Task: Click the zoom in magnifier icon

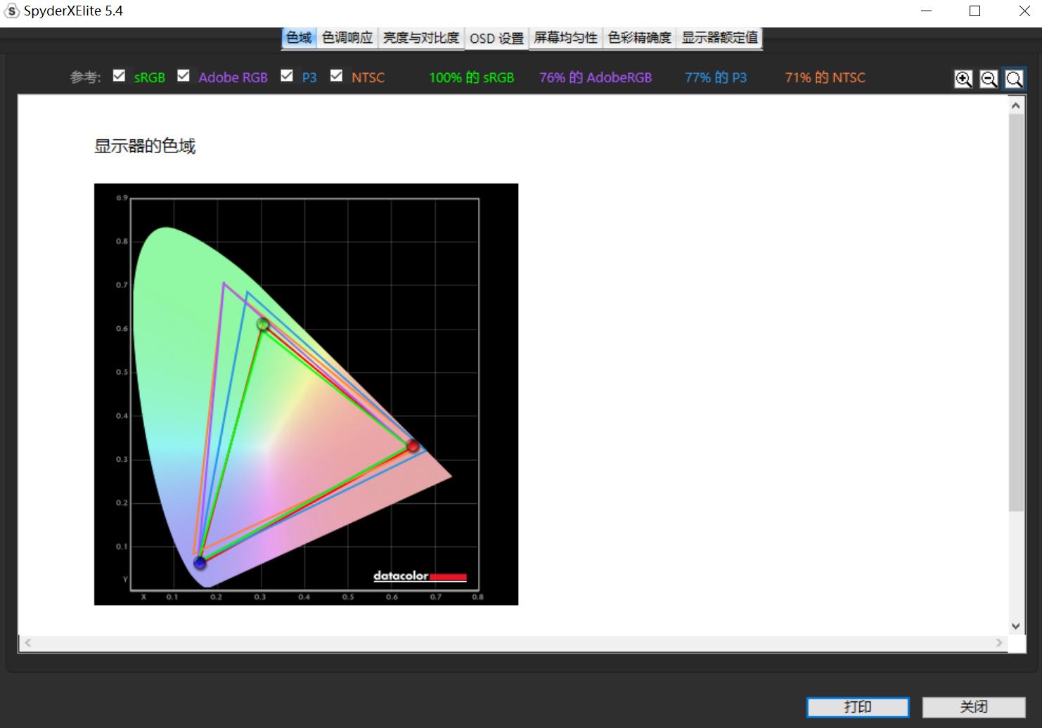Action: 963,79
